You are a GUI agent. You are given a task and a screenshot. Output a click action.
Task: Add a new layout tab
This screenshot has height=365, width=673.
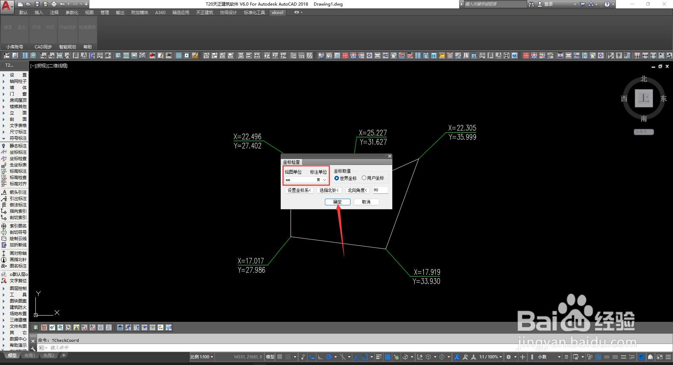tap(63, 356)
